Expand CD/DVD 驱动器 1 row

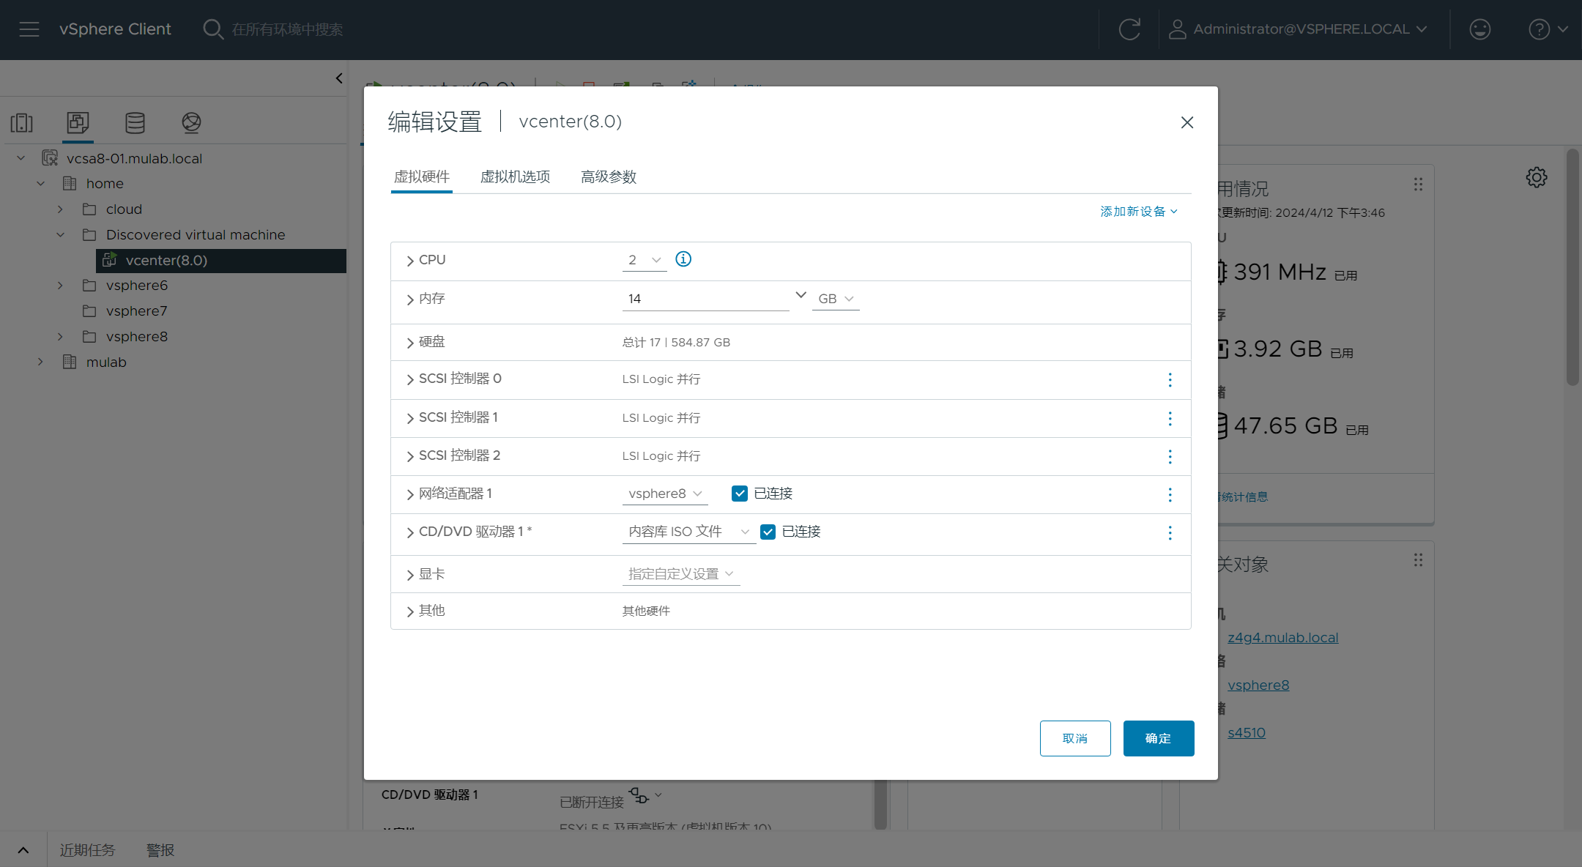[410, 532]
